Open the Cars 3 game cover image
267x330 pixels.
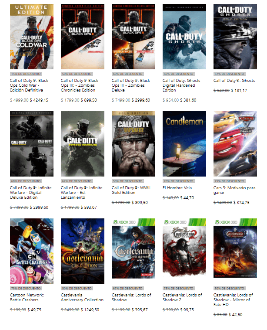235,144
